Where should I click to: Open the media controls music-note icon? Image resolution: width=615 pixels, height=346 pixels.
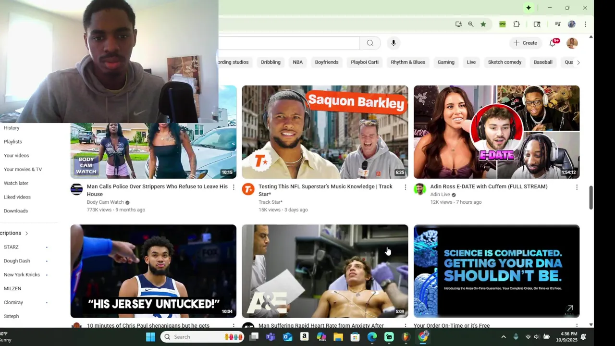click(558, 24)
